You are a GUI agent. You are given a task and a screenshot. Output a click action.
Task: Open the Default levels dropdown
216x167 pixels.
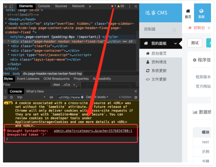pos(98,98)
